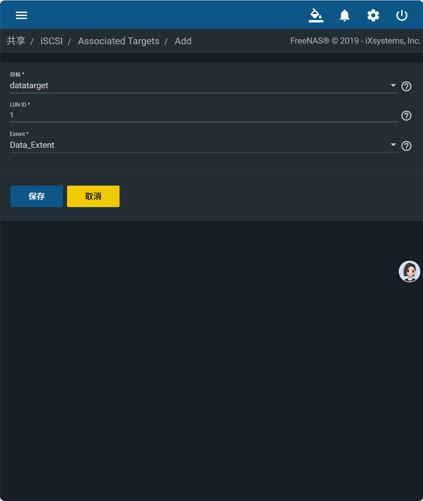Viewport: 423px width, 501px height.
Task: Click the yellow 取消 button
Action: (93, 196)
